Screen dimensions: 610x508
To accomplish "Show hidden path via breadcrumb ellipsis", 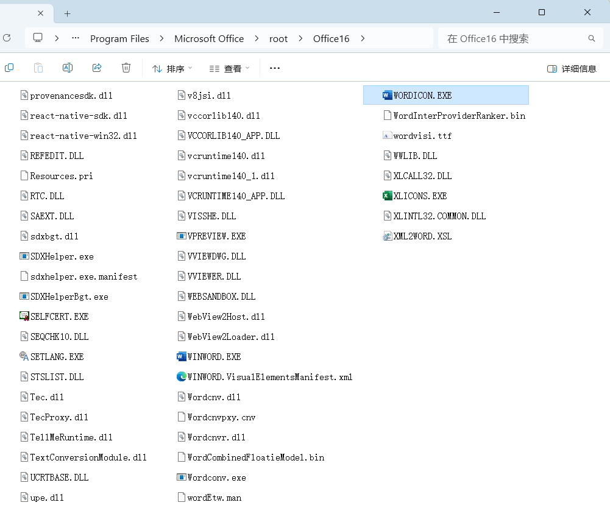I will click(x=76, y=38).
